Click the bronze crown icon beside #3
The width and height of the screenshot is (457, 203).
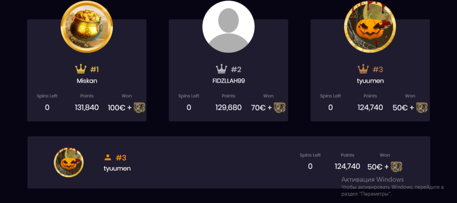click(363, 69)
